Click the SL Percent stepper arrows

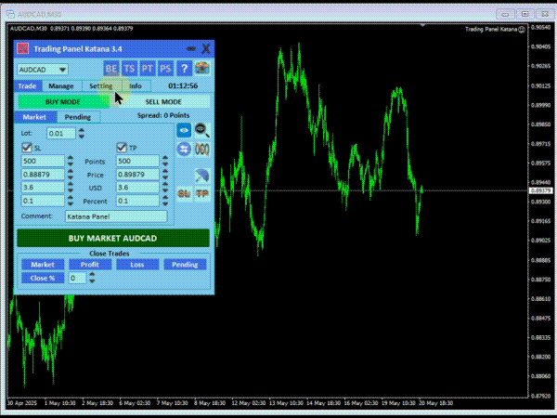pos(71,201)
